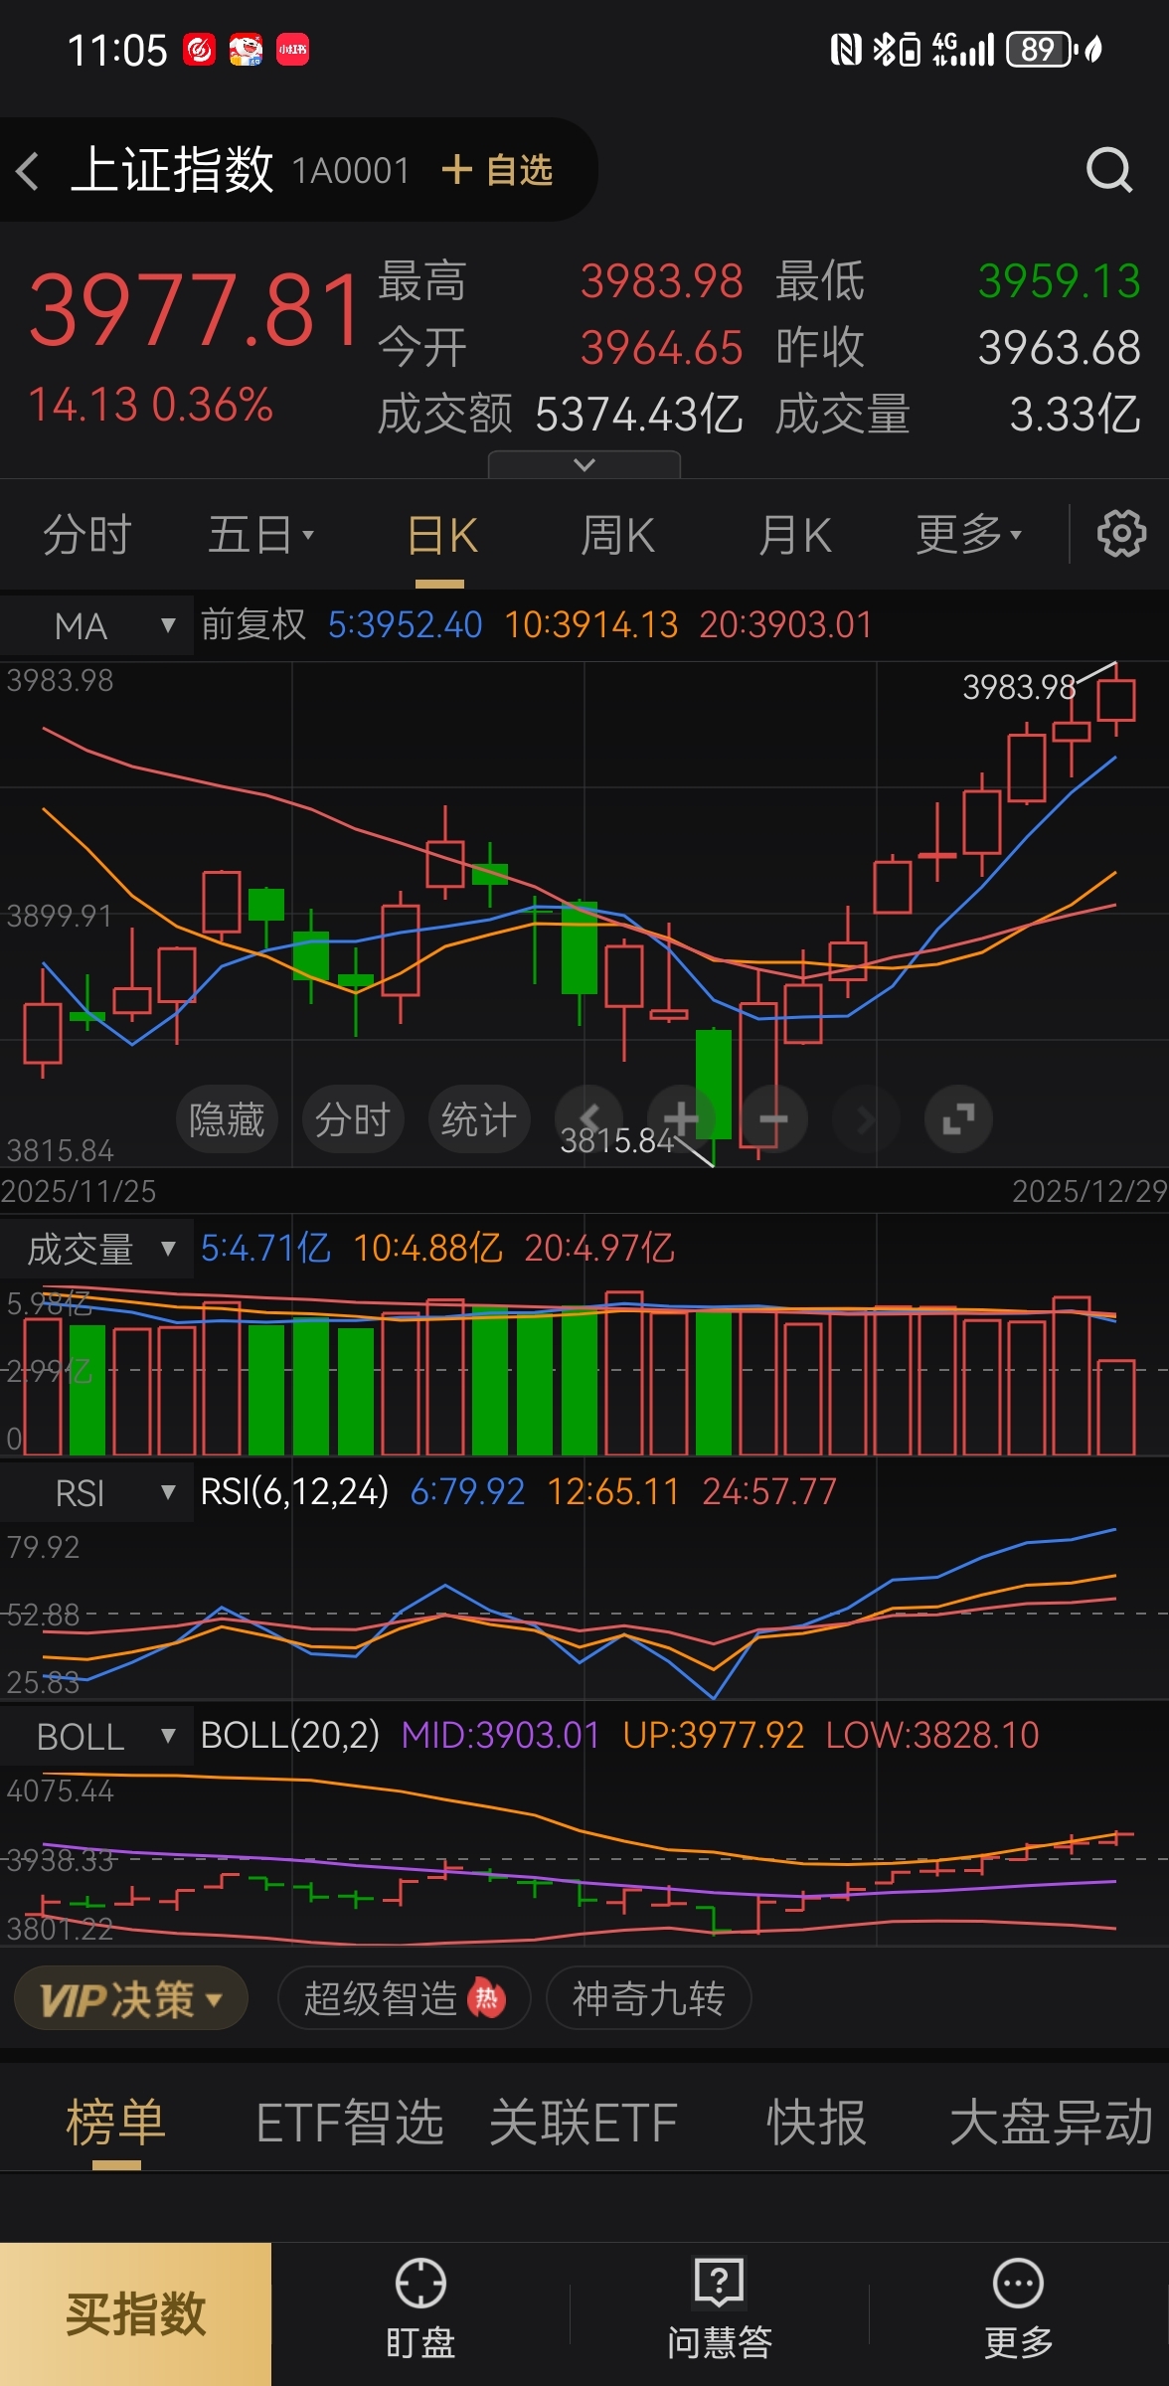Tap the 小红书 notification icon
The height and width of the screenshot is (2386, 1169).
(292, 49)
